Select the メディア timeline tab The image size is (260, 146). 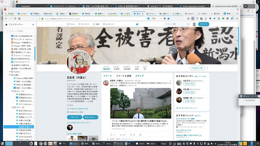(139, 76)
